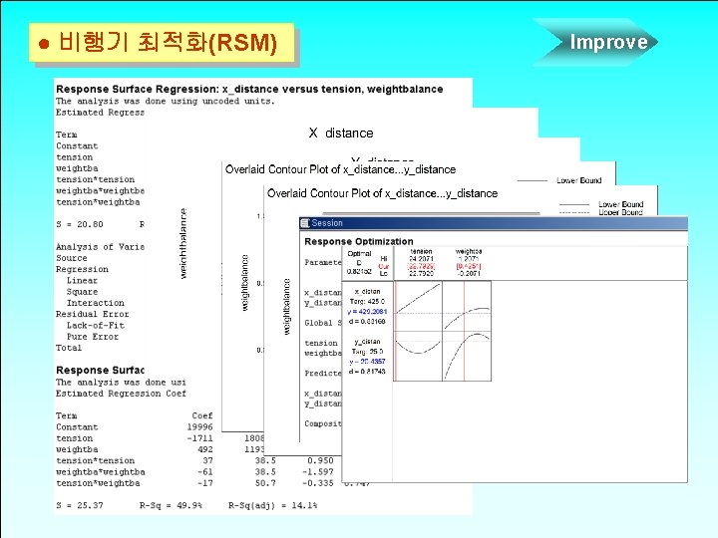Click the R-Sq = 49.9% value

(x=171, y=505)
